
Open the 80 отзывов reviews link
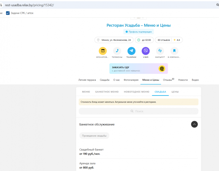click(164, 40)
